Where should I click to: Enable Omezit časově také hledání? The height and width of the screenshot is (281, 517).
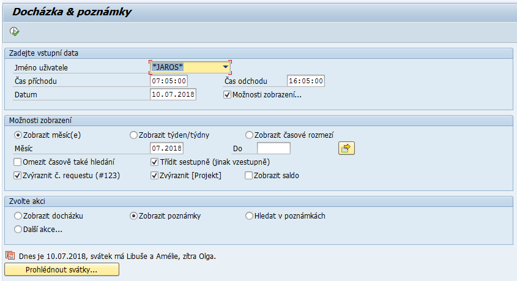(x=18, y=162)
